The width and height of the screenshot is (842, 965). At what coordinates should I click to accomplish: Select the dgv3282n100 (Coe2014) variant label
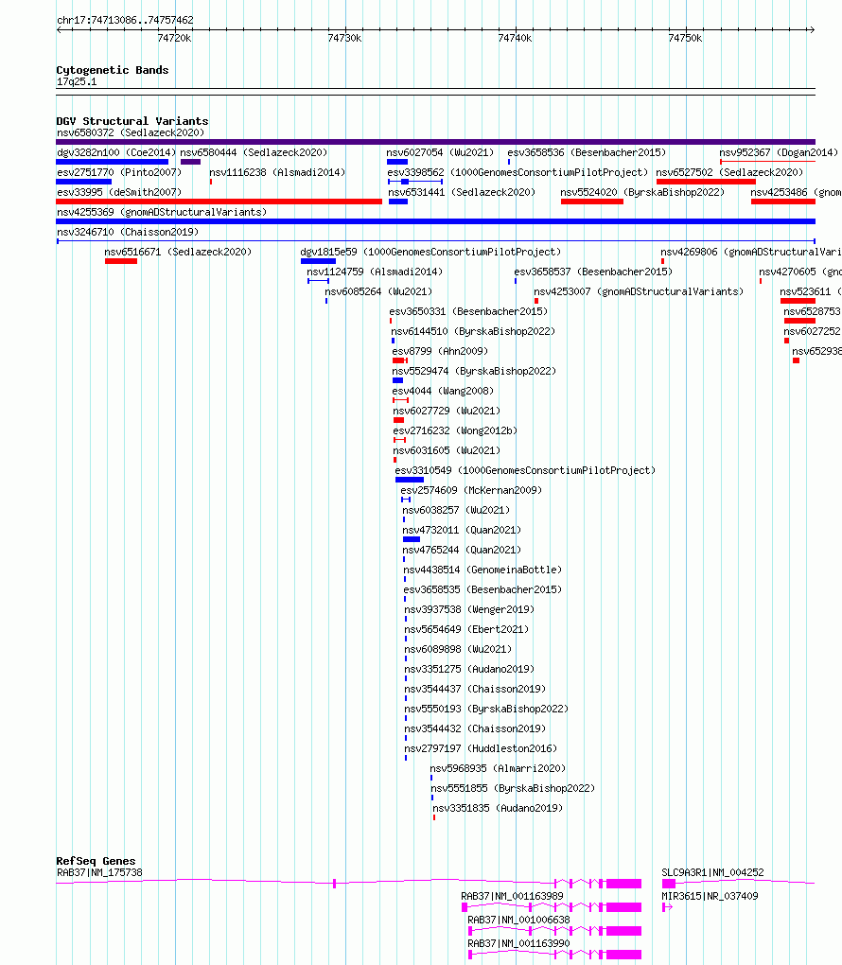pyautogui.click(x=116, y=152)
